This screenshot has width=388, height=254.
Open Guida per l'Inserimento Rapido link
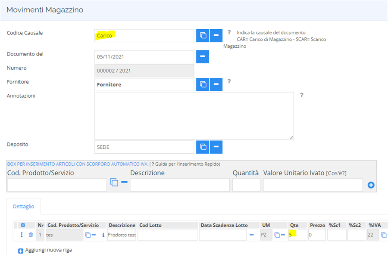(186, 164)
